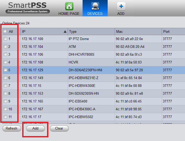Screen dimensions: 185x141
Task: Check the box for row 8
Action: (x=5, y=93)
